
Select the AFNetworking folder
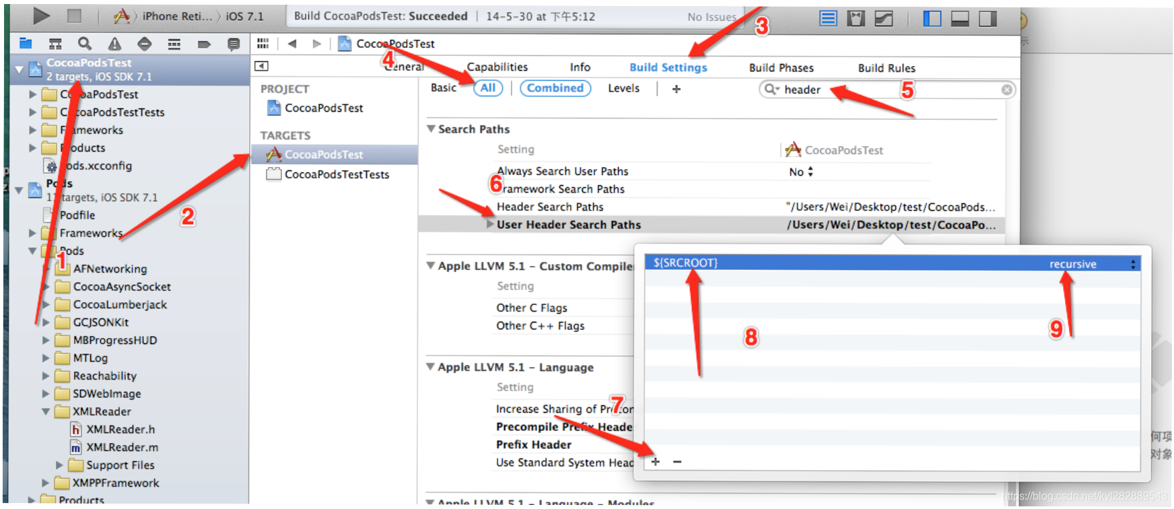101,269
